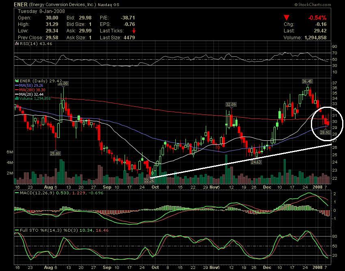Viewport: 345px width, 271px height.
Task: Click the Last price 29.42 in quote header
Action: 320,31
